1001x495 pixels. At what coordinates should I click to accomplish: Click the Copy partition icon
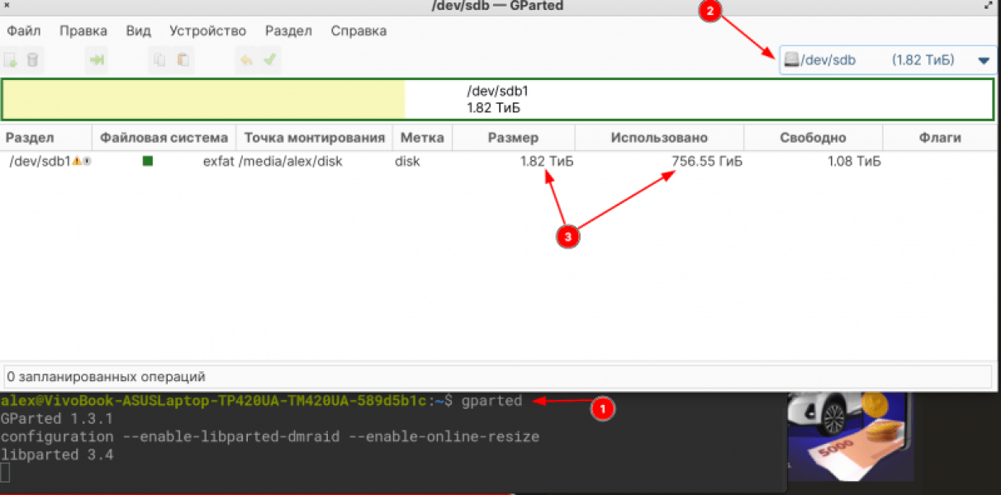(x=158, y=59)
